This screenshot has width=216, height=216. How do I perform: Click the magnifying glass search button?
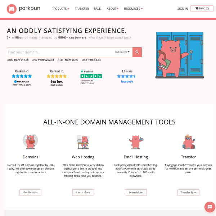[137, 52]
